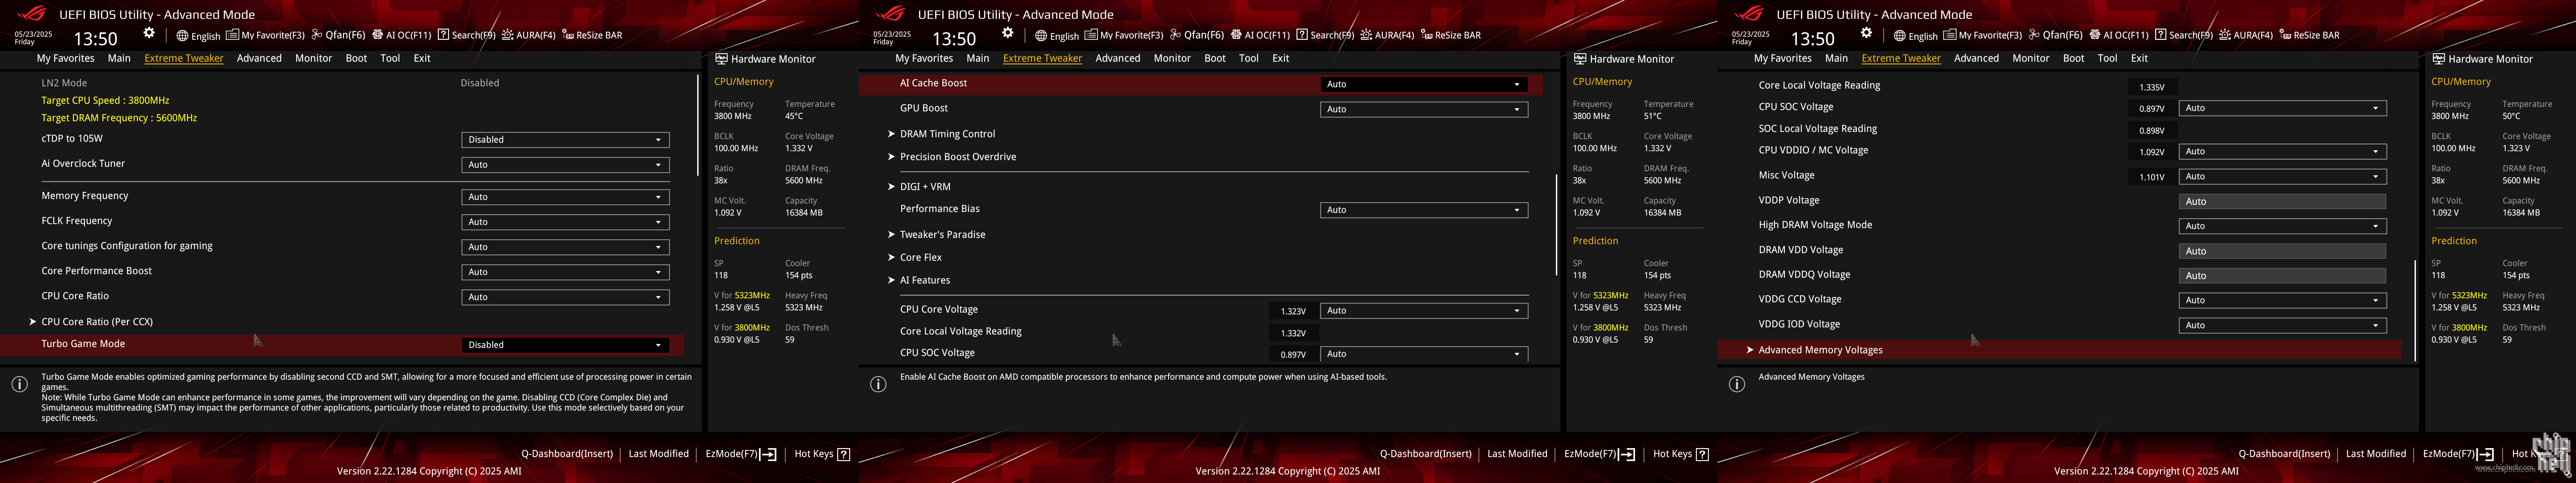Open Qfan(F6) fan control in left screen
The width and height of the screenshot is (2576, 483).
[x=338, y=35]
